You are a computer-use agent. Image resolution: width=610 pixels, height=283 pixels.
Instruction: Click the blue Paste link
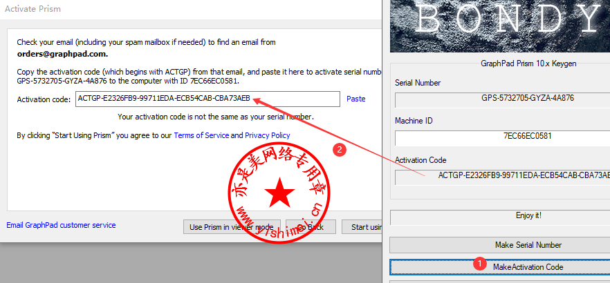tap(356, 99)
